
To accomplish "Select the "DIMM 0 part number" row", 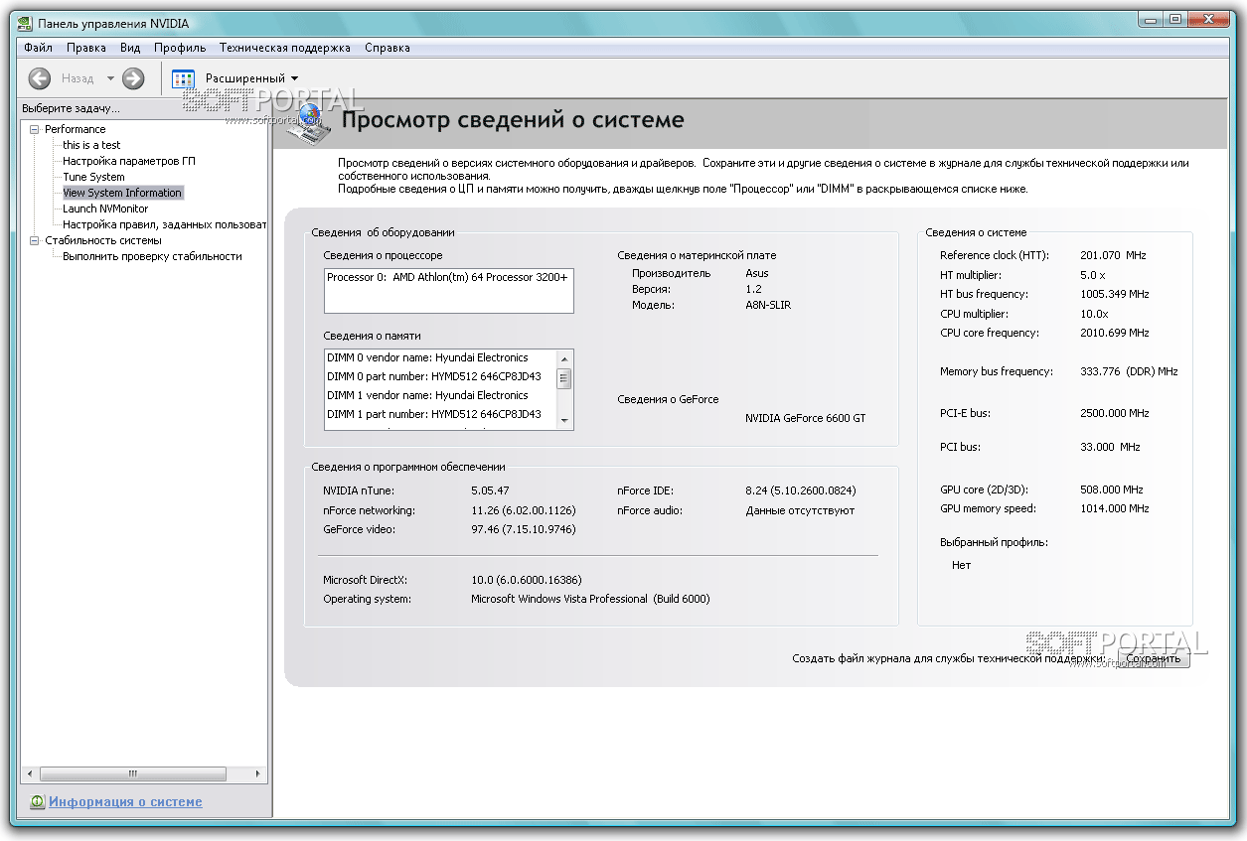I will click(440, 376).
